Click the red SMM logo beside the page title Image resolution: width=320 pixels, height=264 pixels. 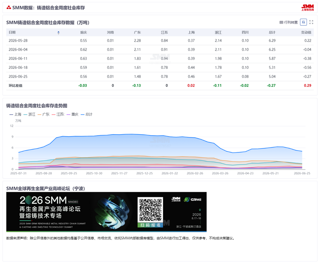tap(9, 8)
